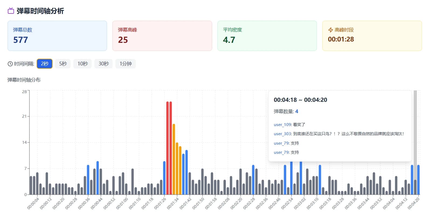Open user_109 in the tooltip
The height and width of the screenshot is (223, 425).
coord(282,125)
